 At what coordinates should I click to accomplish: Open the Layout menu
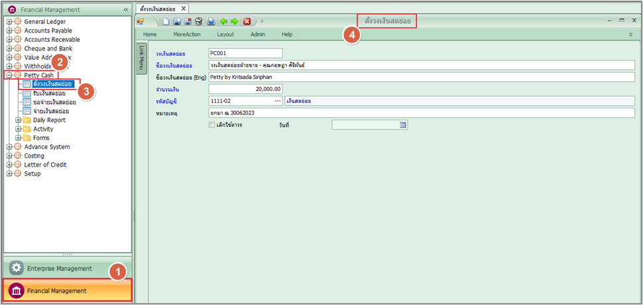pyautogui.click(x=225, y=34)
